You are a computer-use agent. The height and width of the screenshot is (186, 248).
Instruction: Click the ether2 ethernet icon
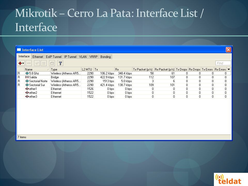click(x=27, y=93)
